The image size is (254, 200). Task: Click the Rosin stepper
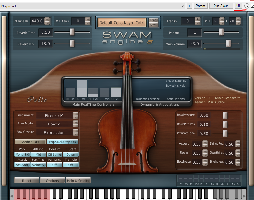coord(205,153)
